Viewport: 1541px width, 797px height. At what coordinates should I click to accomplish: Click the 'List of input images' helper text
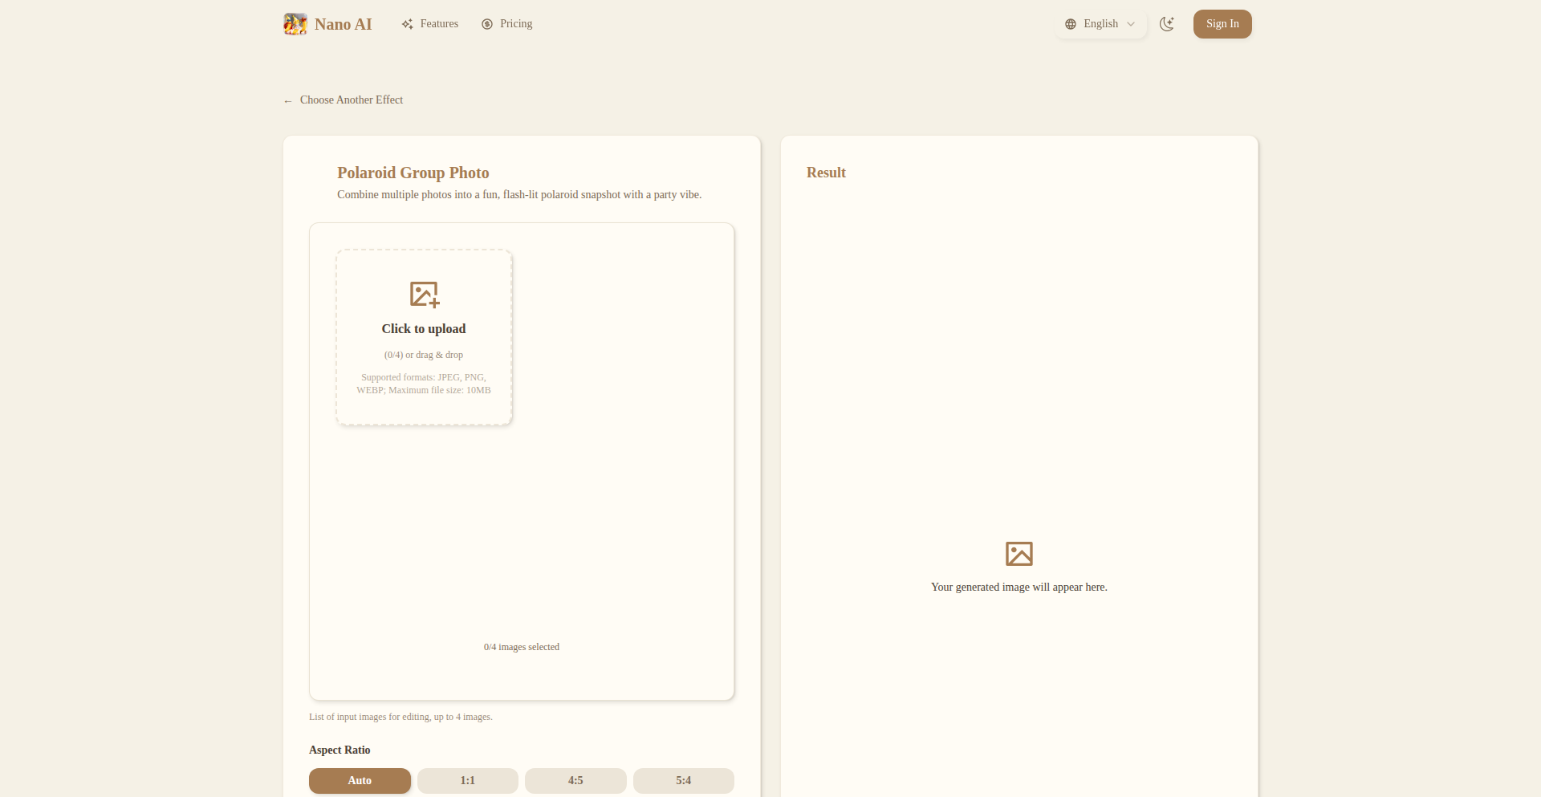click(400, 717)
